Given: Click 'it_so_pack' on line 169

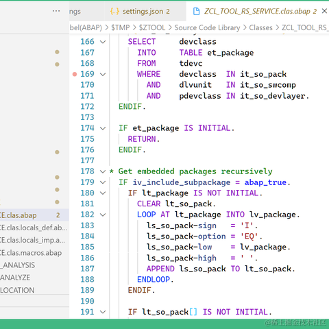Looking at the screenshot, I should pyautogui.click(x=263, y=74).
